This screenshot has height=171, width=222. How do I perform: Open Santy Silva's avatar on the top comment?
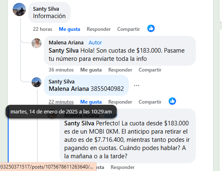19,9
